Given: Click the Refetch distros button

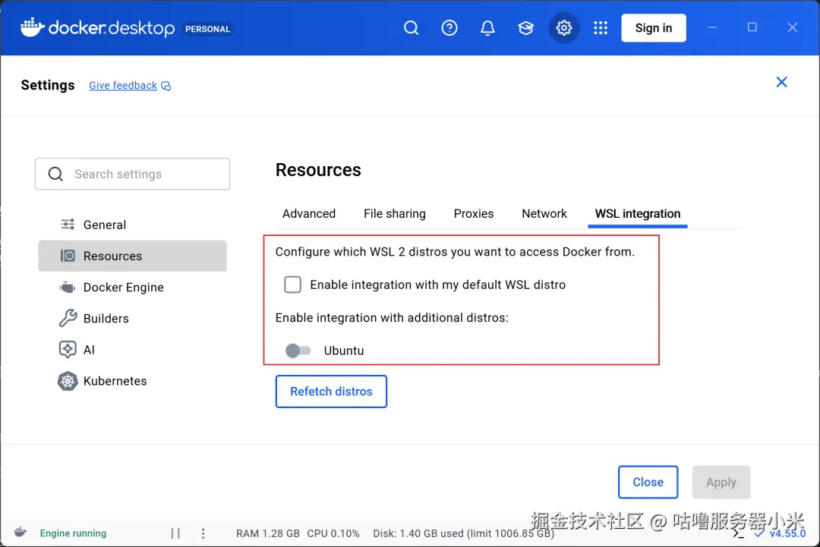Looking at the screenshot, I should [331, 391].
